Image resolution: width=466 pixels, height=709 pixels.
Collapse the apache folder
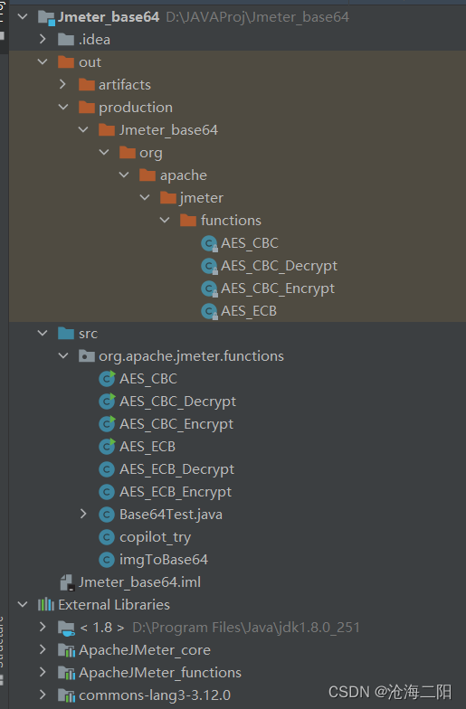[x=125, y=175]
